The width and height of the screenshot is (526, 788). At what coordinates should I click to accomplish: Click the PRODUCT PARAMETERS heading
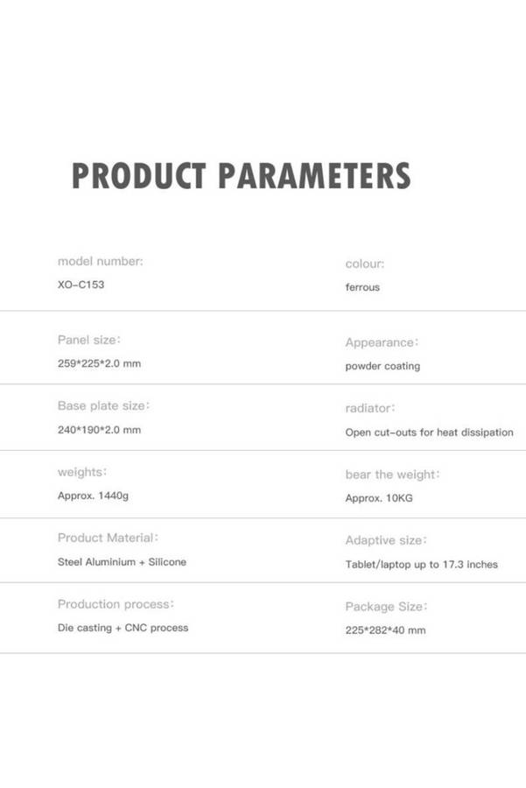click(x=241, y=176)
